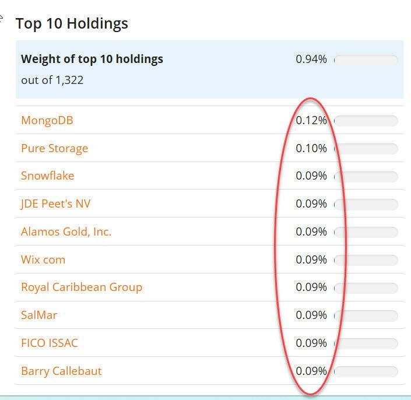Click the Top 10 Holdings heading
Image resolution: width=411 pixels, height=400 pixels.
click(x=72, y=24)
